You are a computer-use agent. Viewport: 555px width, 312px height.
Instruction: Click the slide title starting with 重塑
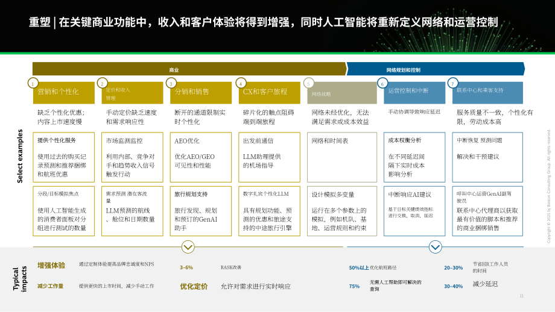(264, 22)
